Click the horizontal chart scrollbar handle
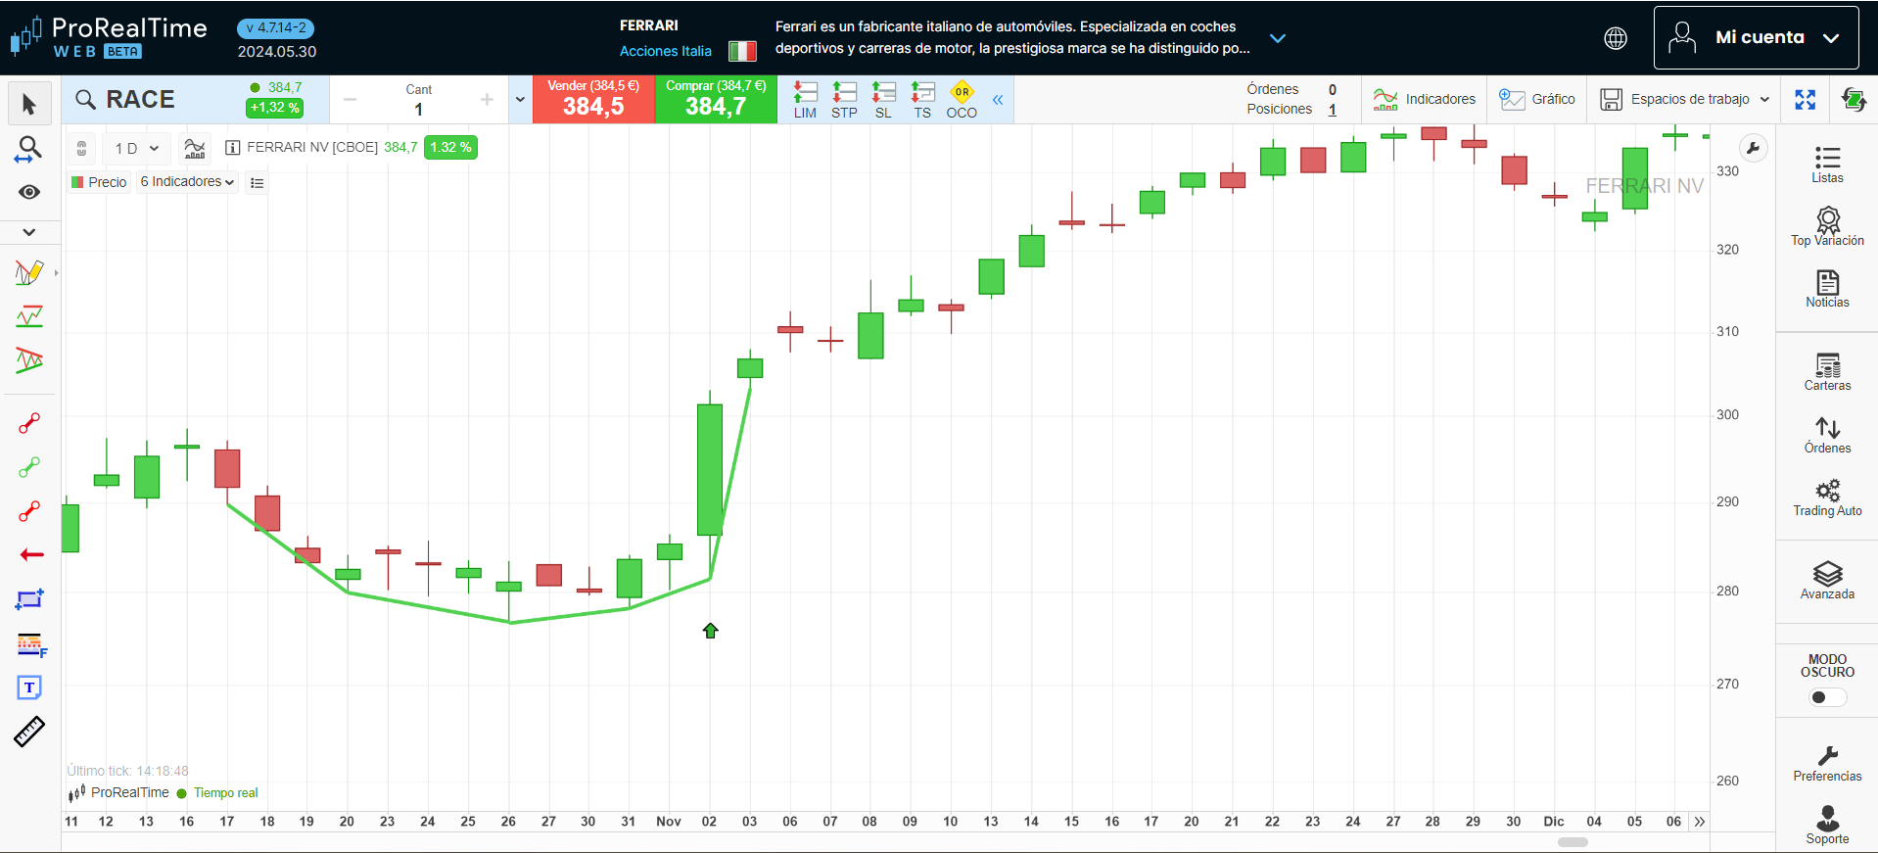Image resolution: width=1878 pixels, height=853 pixels. click(x=1573, y=842)
